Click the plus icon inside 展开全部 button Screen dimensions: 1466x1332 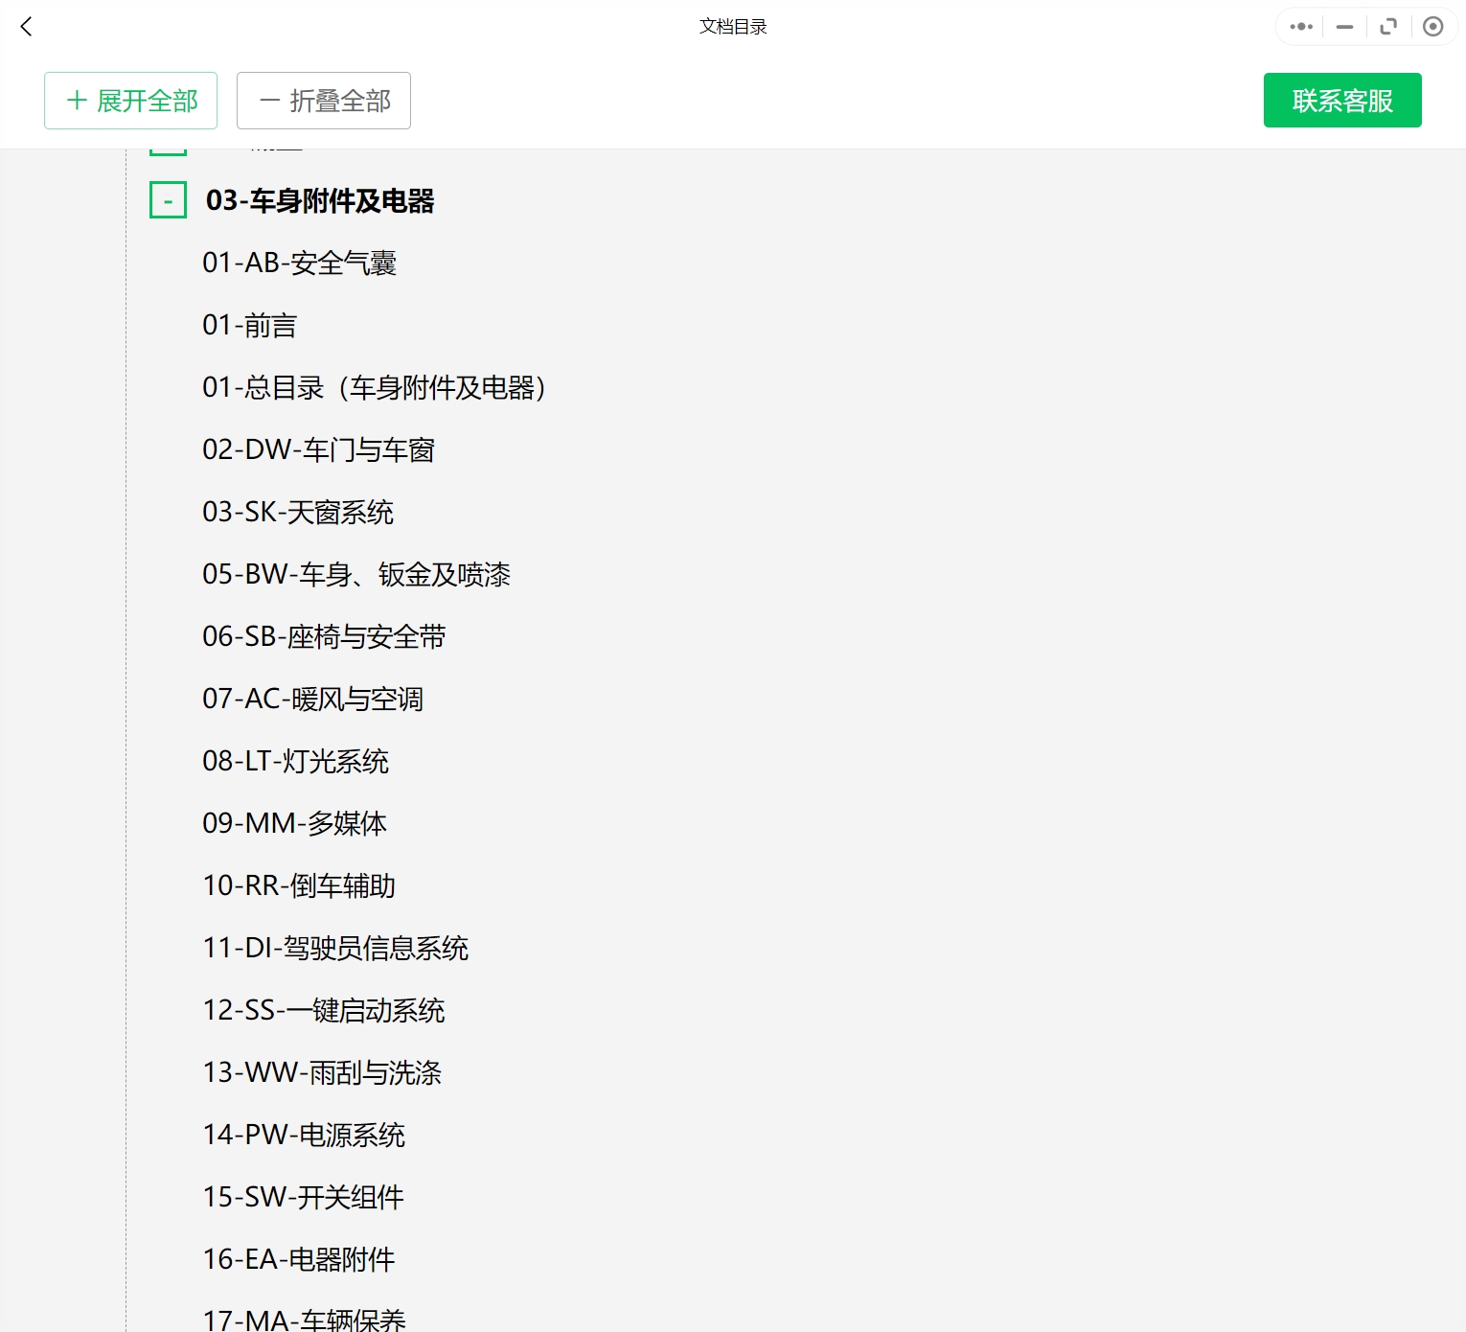point(76,100)
